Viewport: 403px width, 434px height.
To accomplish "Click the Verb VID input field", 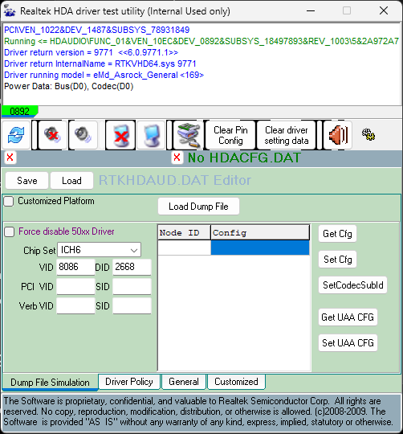I will 75,306.
